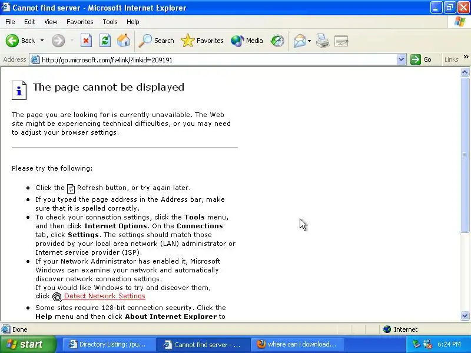The height and width of the screenshot is (353, 471).
Task: Click the vertical scrollbar thumb
Action: click(x=465, y=155)
